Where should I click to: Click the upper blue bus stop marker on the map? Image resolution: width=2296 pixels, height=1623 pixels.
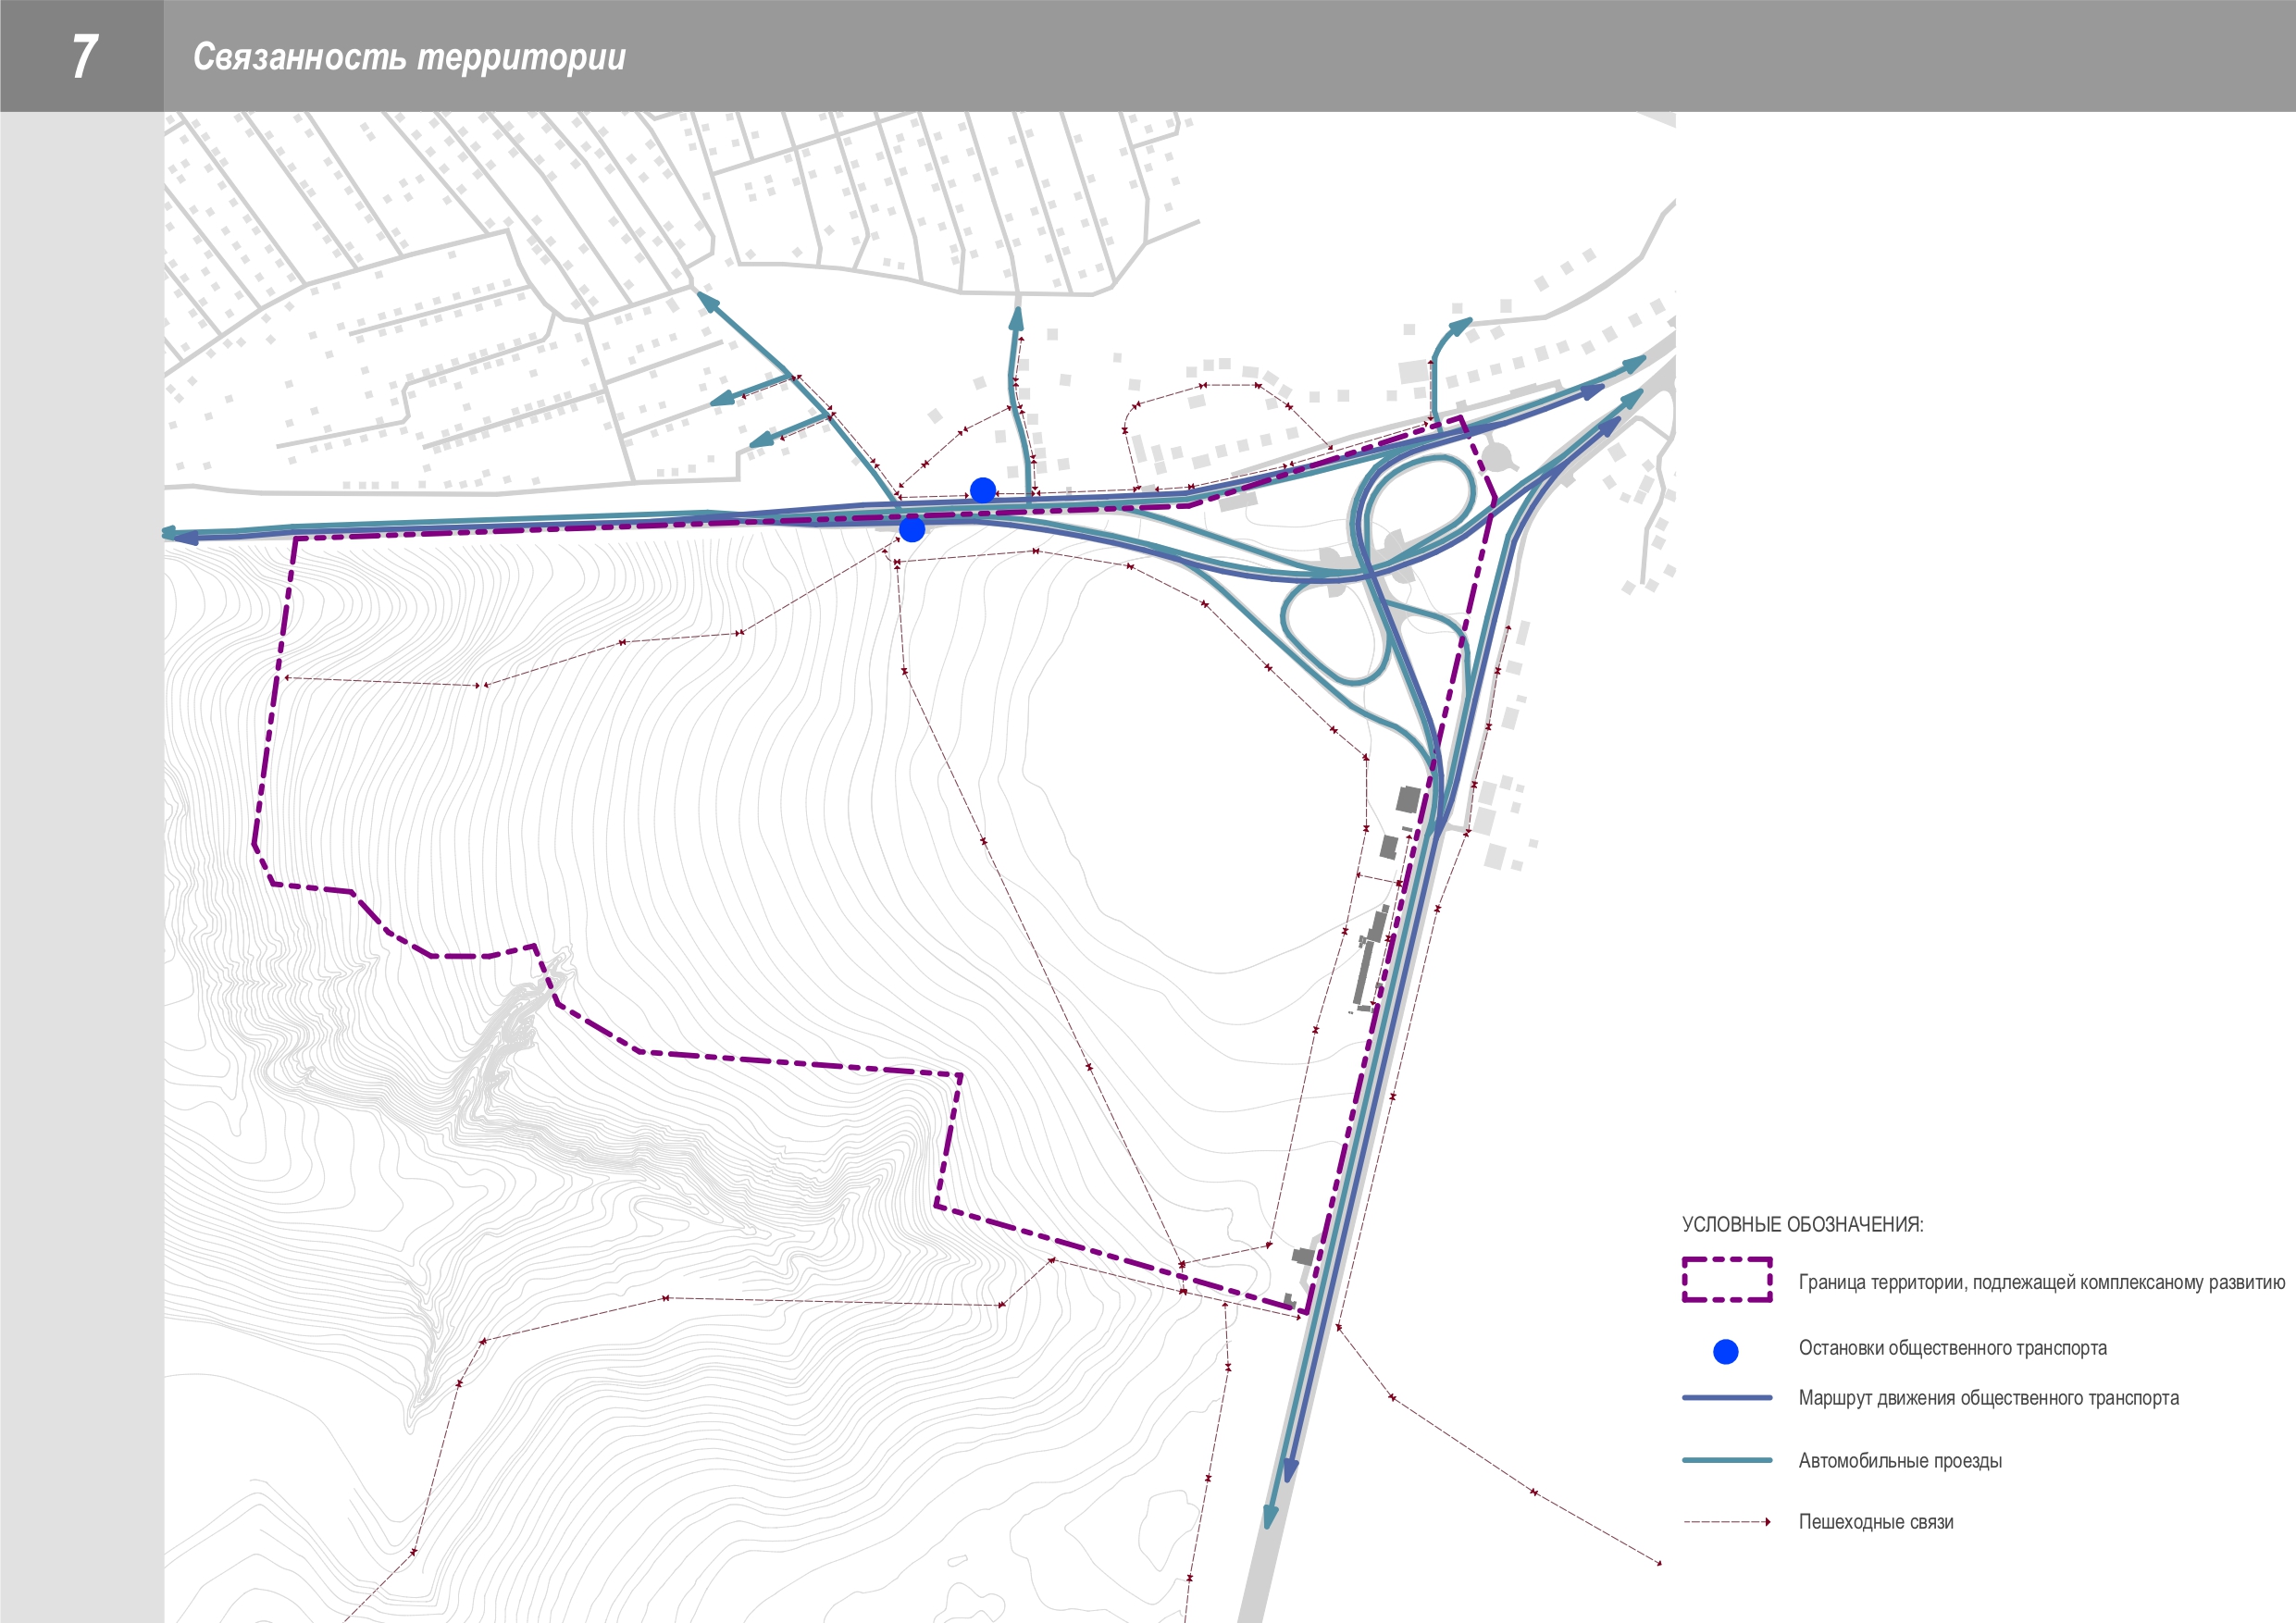click(x=983, y=490)
